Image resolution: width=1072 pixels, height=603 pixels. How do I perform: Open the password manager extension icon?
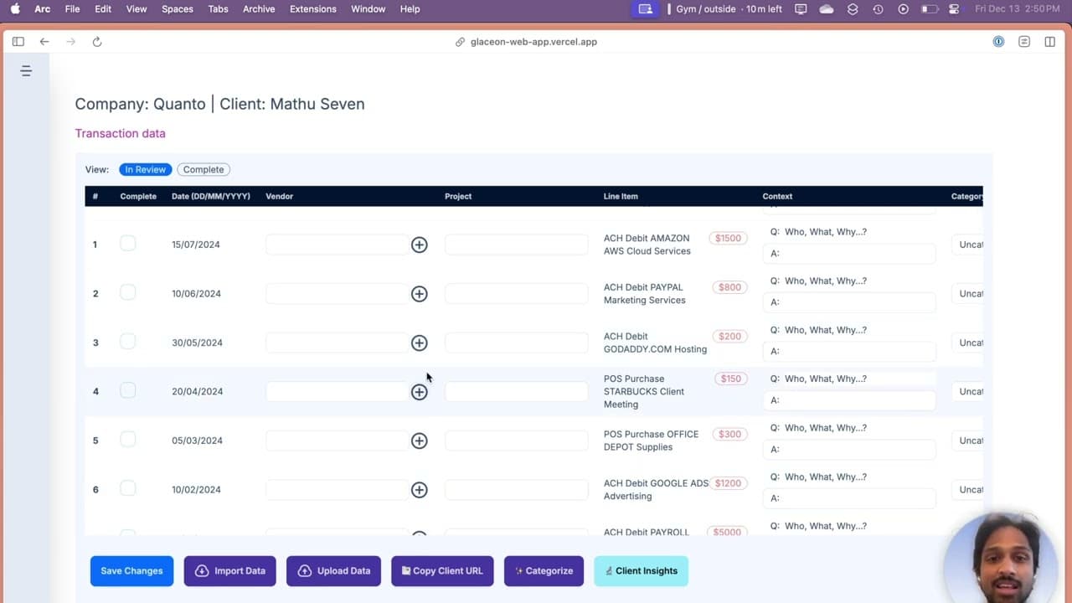(998, 42)
